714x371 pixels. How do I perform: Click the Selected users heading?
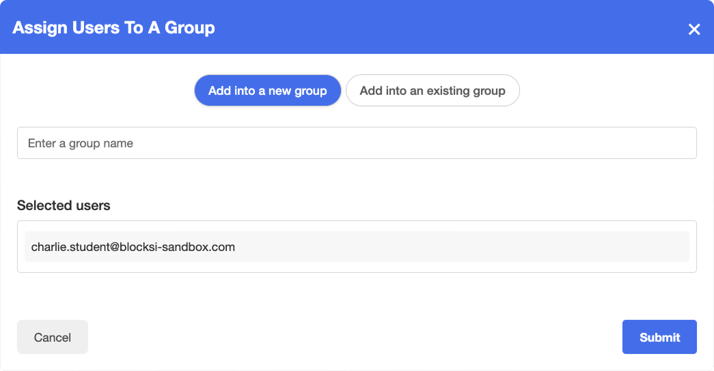click(64, 205)
